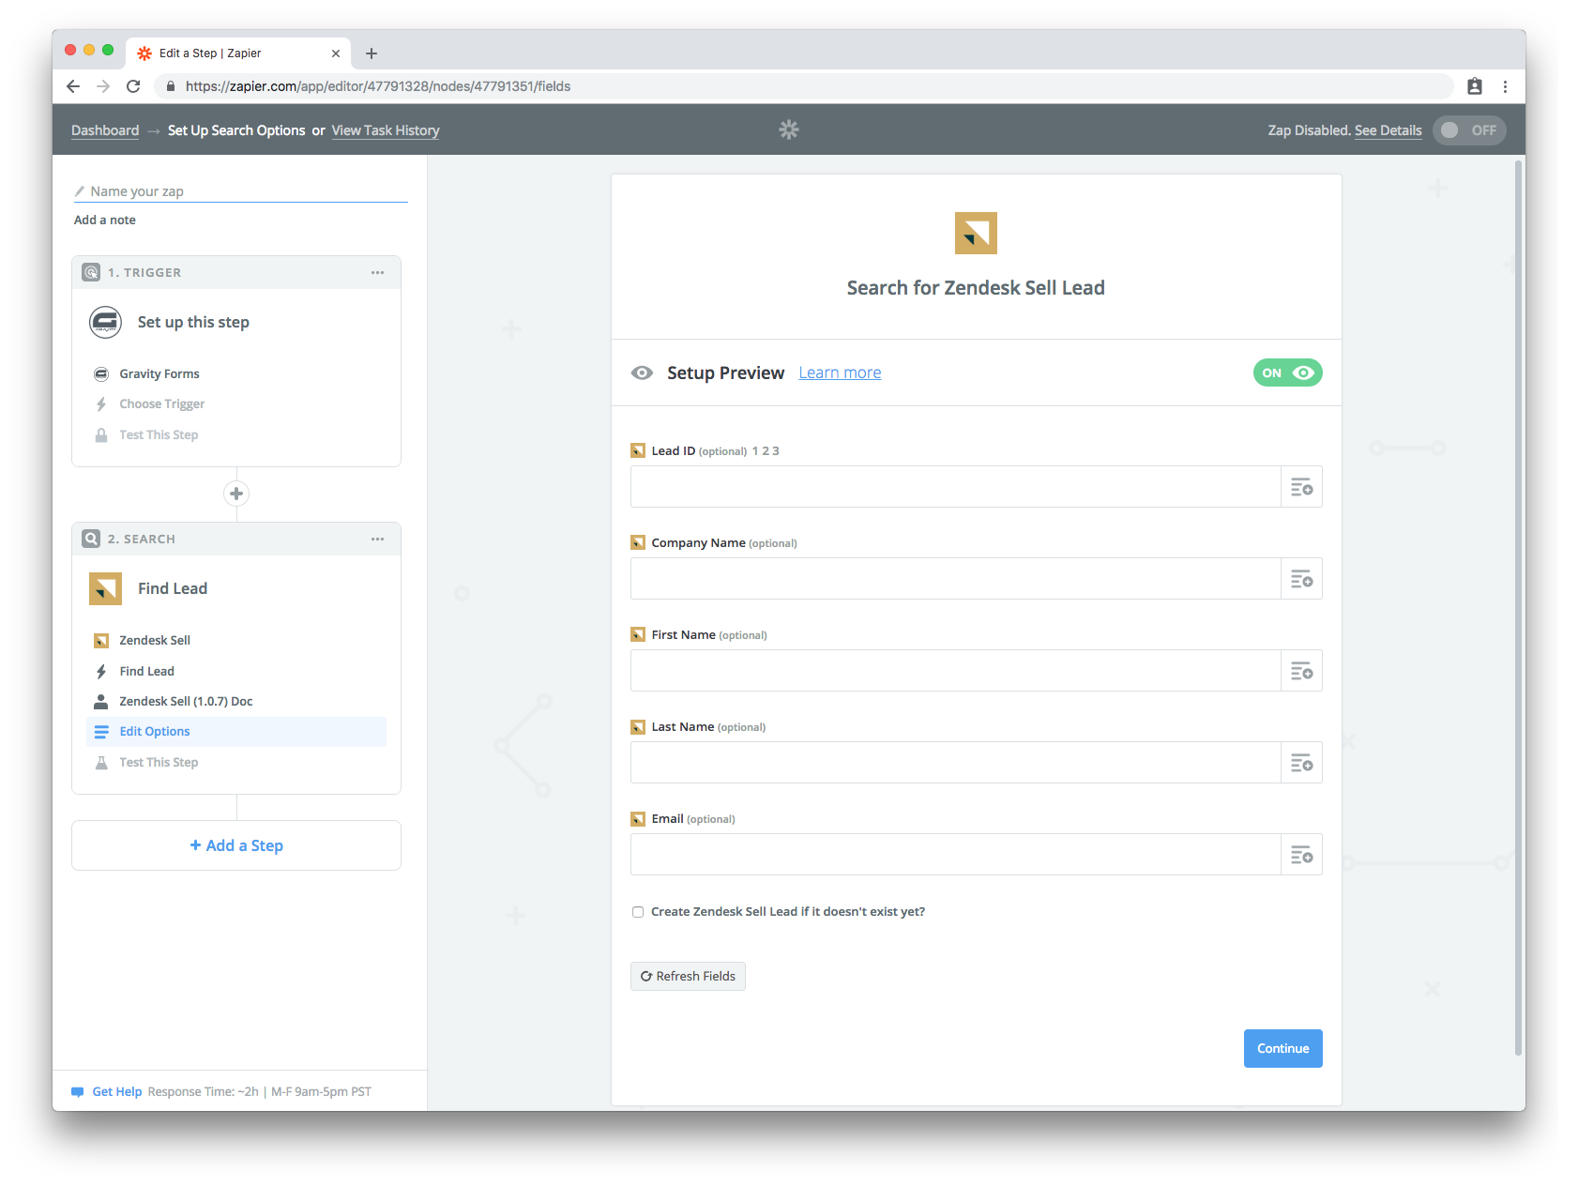Open See Details link

[1388, 130]
